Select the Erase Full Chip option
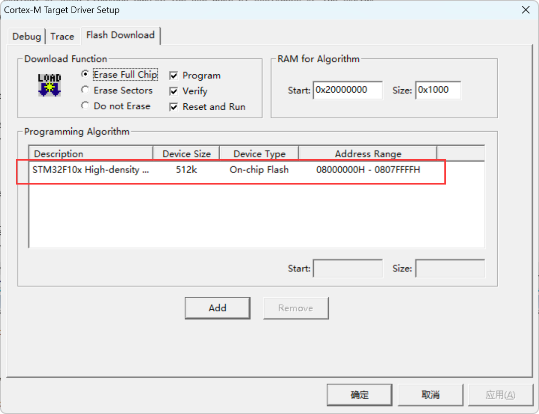The width and height of the screenshot is (539, 414). (x=85, y=75)
